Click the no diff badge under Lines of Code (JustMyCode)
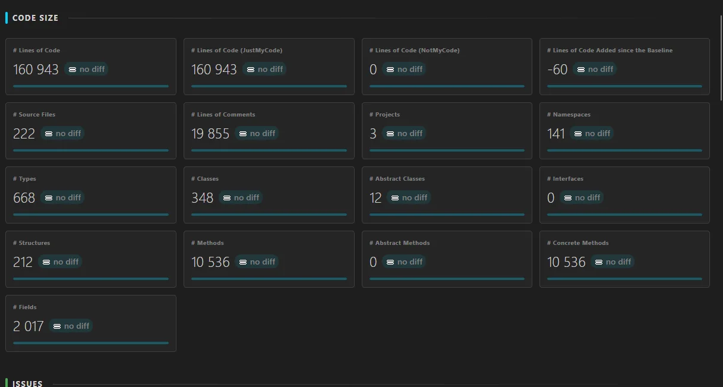 click(x=264, y=69)
